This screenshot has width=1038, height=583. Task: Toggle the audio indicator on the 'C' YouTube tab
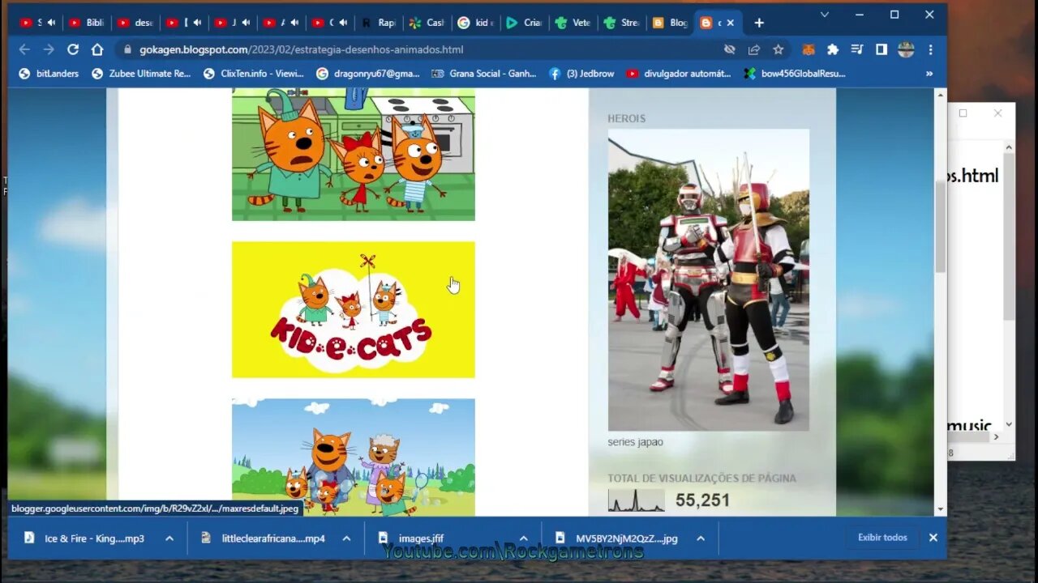click(x=343, y=23)
